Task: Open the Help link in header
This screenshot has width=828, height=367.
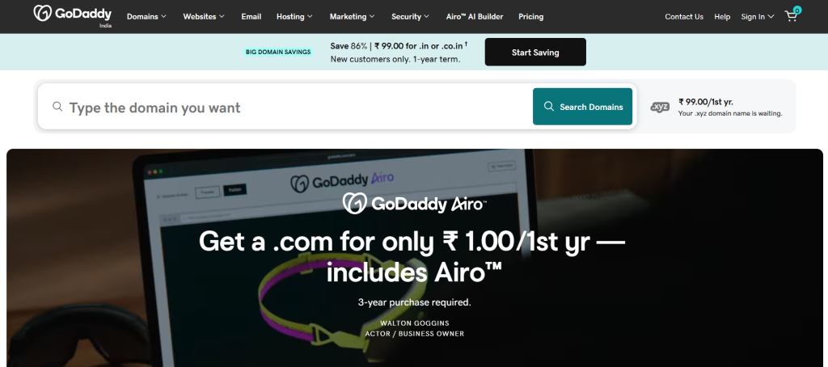Action: [722, 16]
